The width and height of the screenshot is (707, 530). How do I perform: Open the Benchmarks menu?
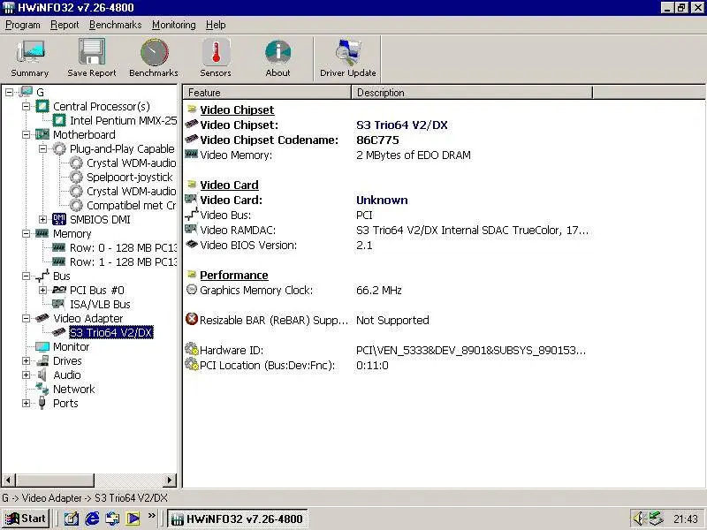click(116, 25)
